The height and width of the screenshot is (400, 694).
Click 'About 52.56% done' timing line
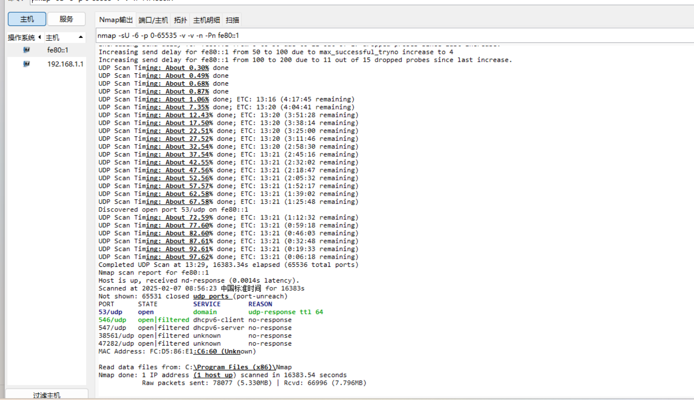(x=228, y=178)
